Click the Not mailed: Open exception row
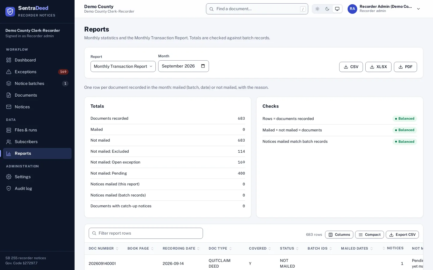 click(168, 162)
